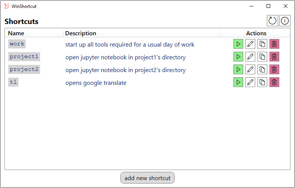Select the tl shortcut name

click(14, 82)
